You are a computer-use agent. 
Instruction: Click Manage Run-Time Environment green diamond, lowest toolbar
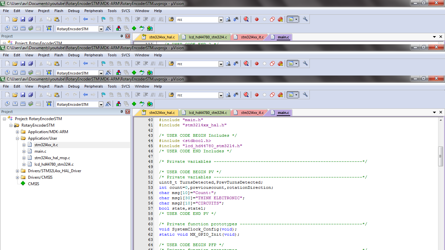click(134, 104)
